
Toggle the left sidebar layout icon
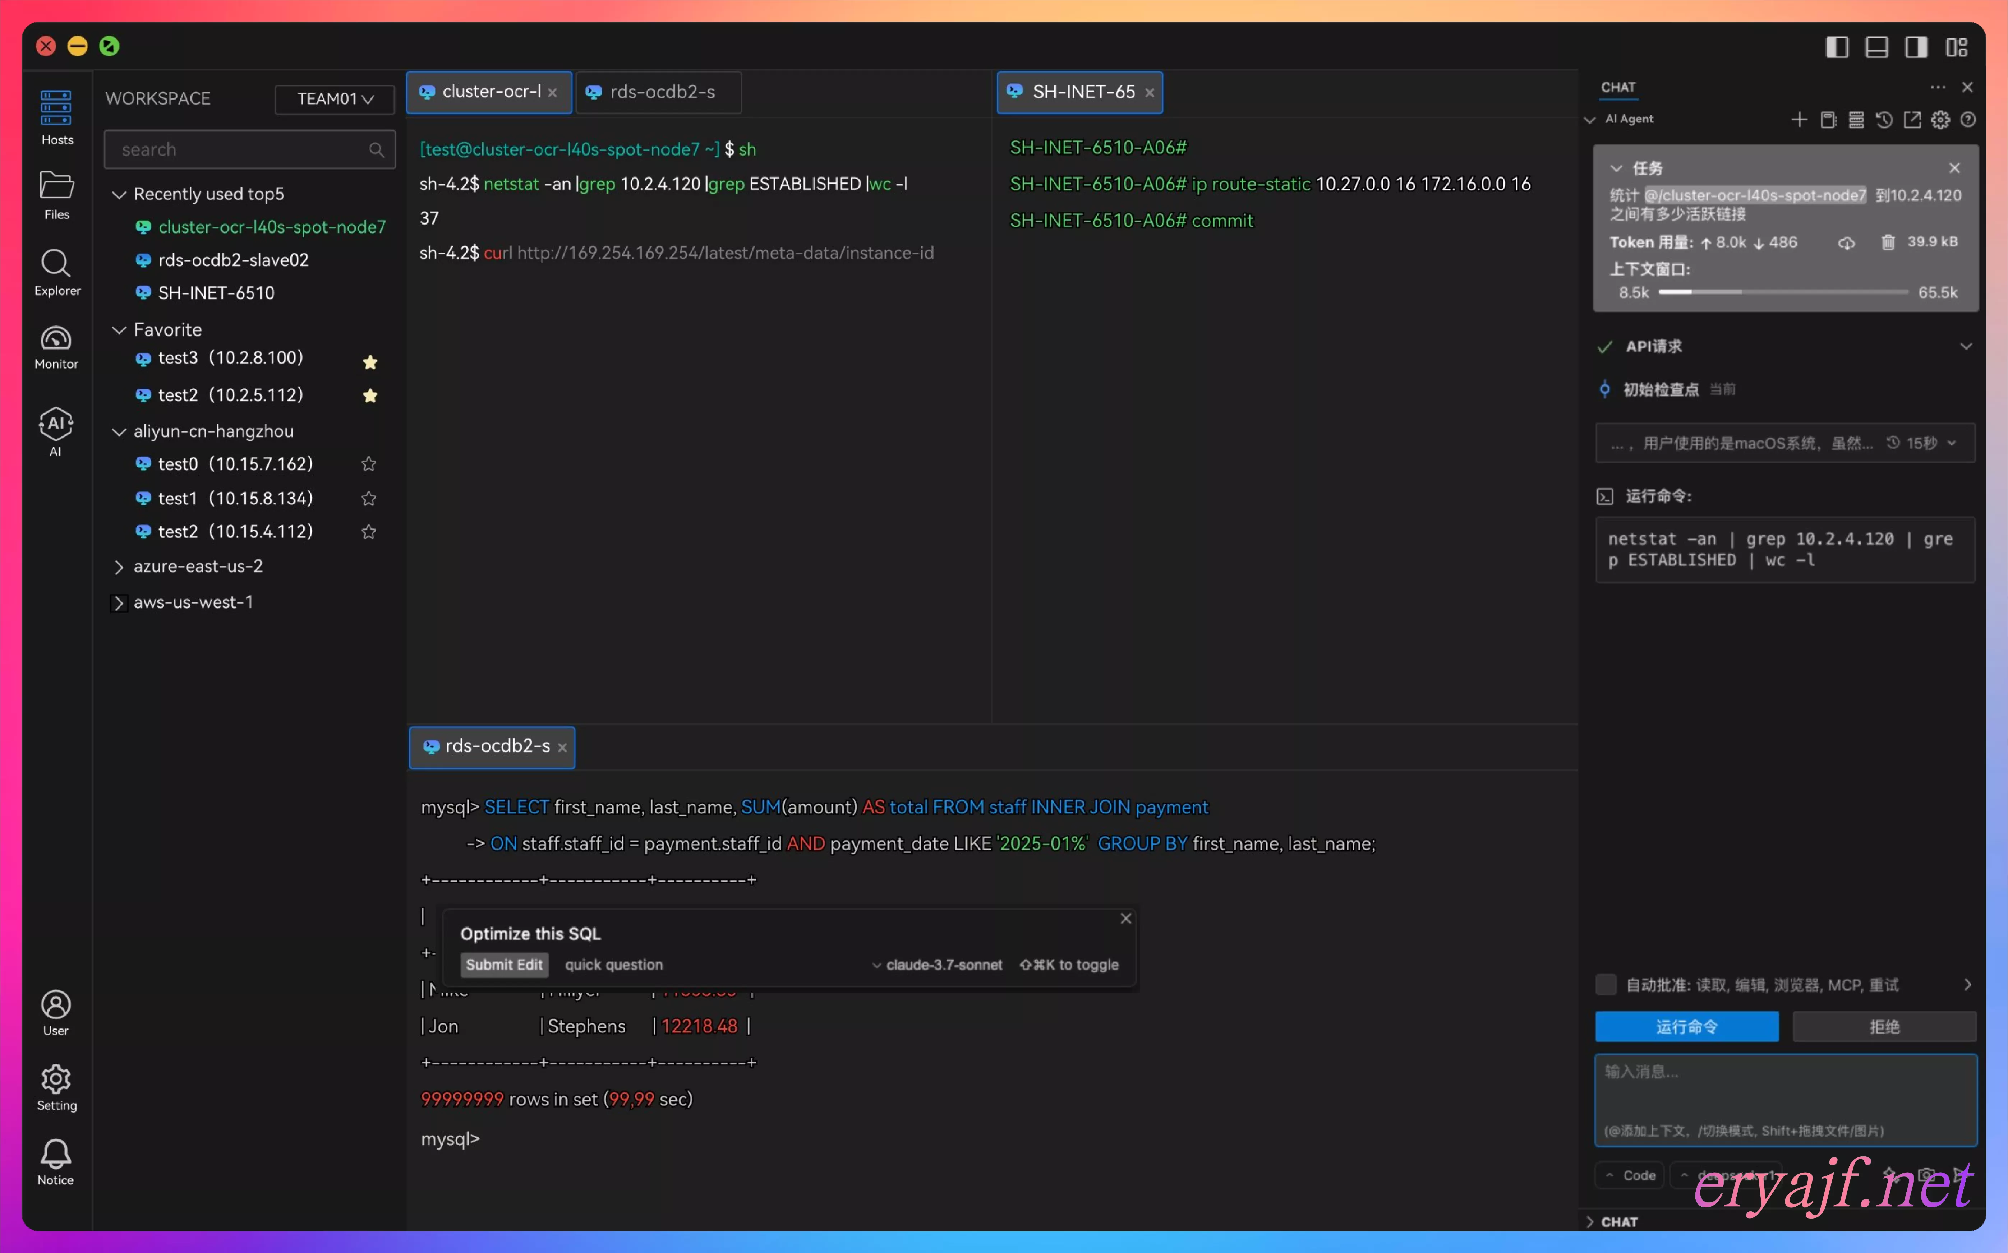click(x=1837, y=47)
